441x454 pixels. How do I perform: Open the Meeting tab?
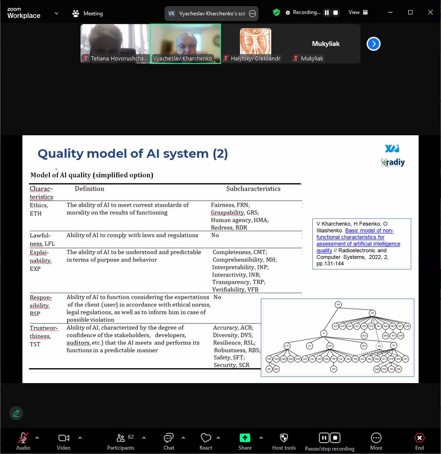coord(87,14)
